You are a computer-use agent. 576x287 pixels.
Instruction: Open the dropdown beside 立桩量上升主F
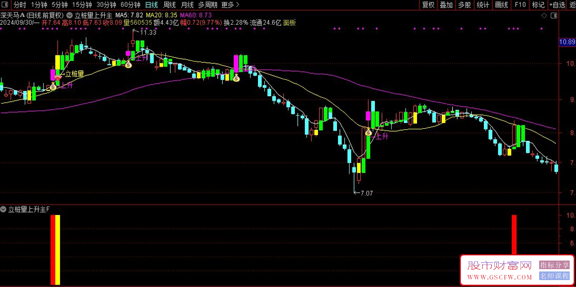[3, 209]
